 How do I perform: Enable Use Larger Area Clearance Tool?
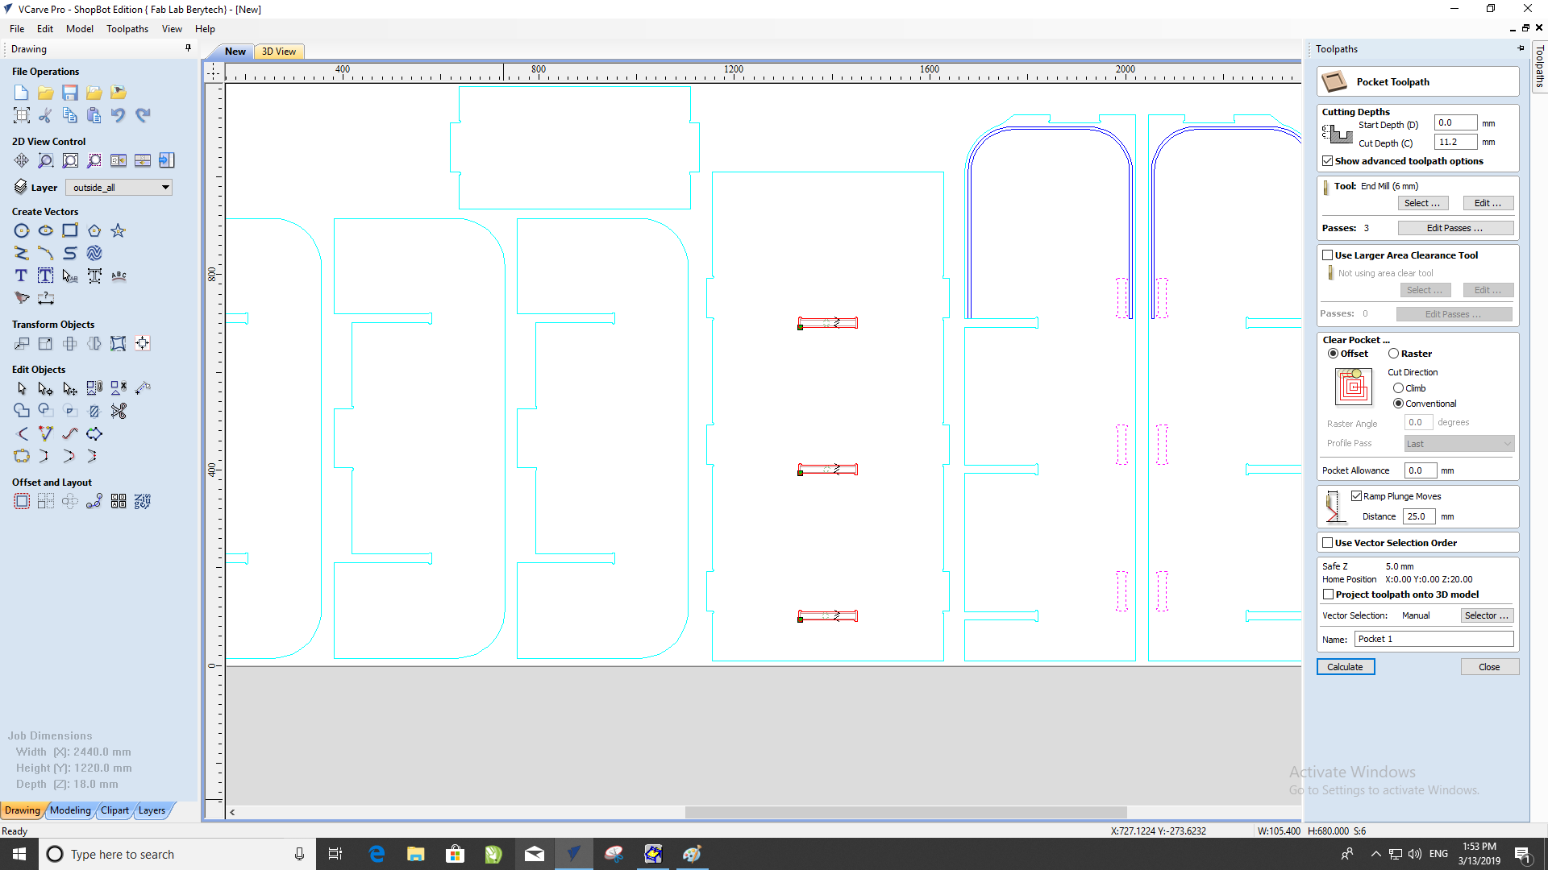point(1327,255)
